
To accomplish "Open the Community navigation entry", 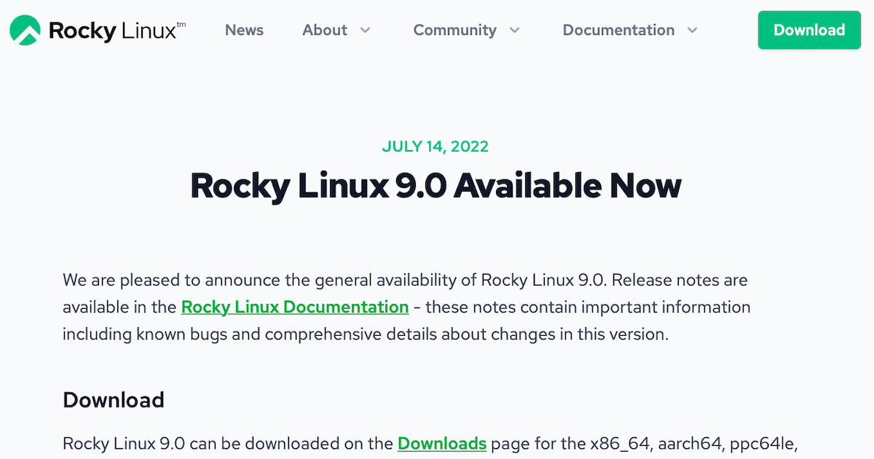I will coord(455,30).
